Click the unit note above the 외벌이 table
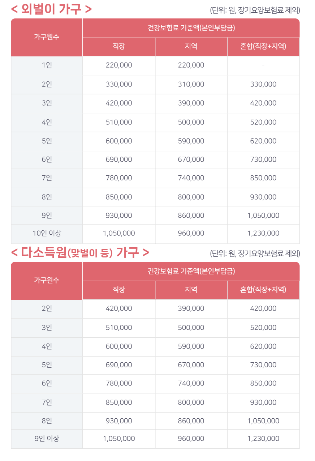 click(x=255, y=10)
